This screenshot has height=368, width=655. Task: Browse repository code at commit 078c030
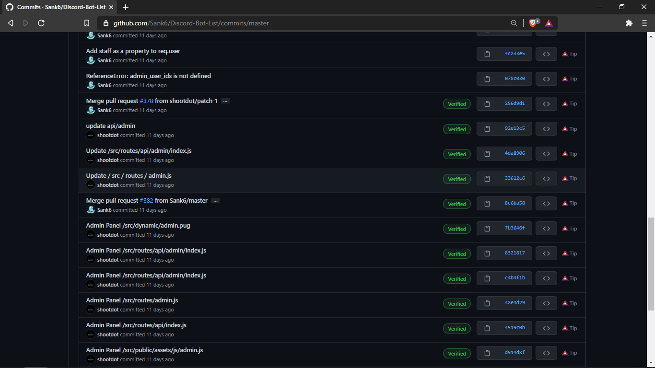coord(546,79)
